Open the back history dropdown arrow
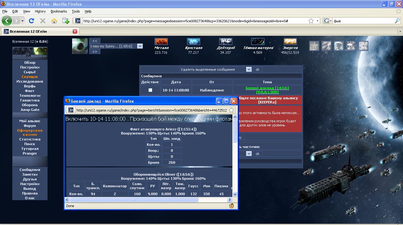 22,21
